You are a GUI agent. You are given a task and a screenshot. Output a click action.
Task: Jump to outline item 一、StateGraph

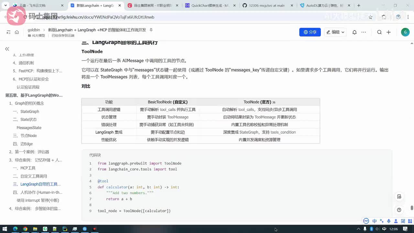pyautogui.click(x=26, y=111)
